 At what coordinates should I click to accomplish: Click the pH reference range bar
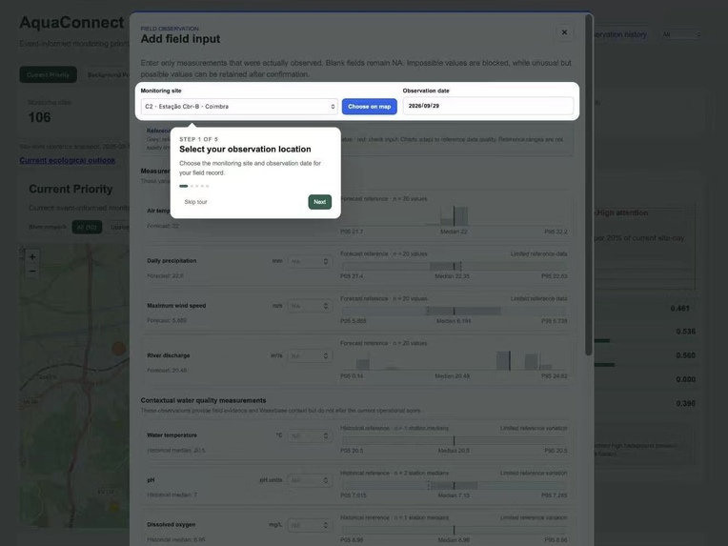tap(455, 486)
